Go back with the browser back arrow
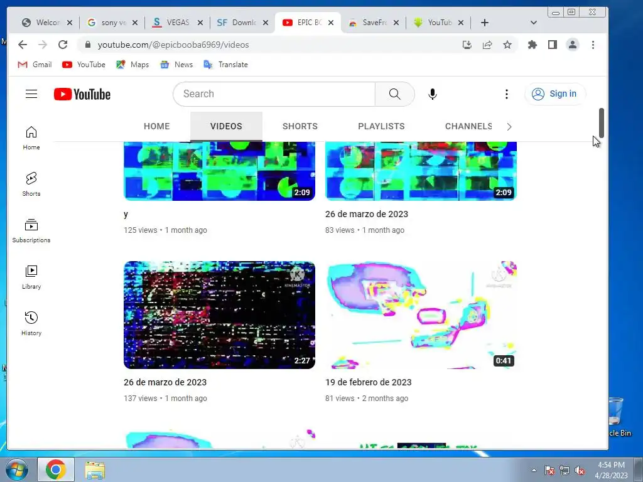The height and width of the screenshot is (482, 643). [23, 45]
